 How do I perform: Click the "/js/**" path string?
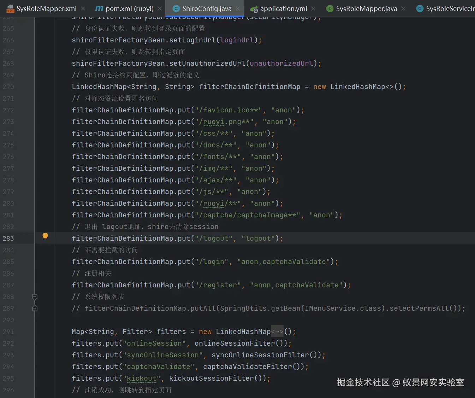[212, 192]
